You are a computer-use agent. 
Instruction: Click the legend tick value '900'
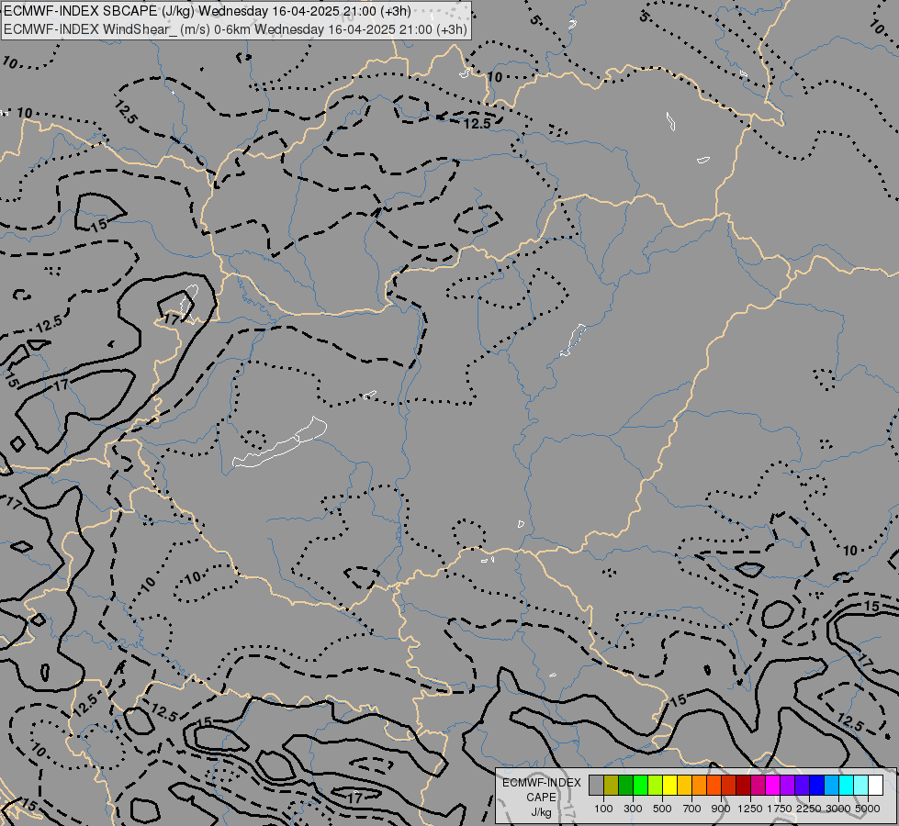point(721,809)
